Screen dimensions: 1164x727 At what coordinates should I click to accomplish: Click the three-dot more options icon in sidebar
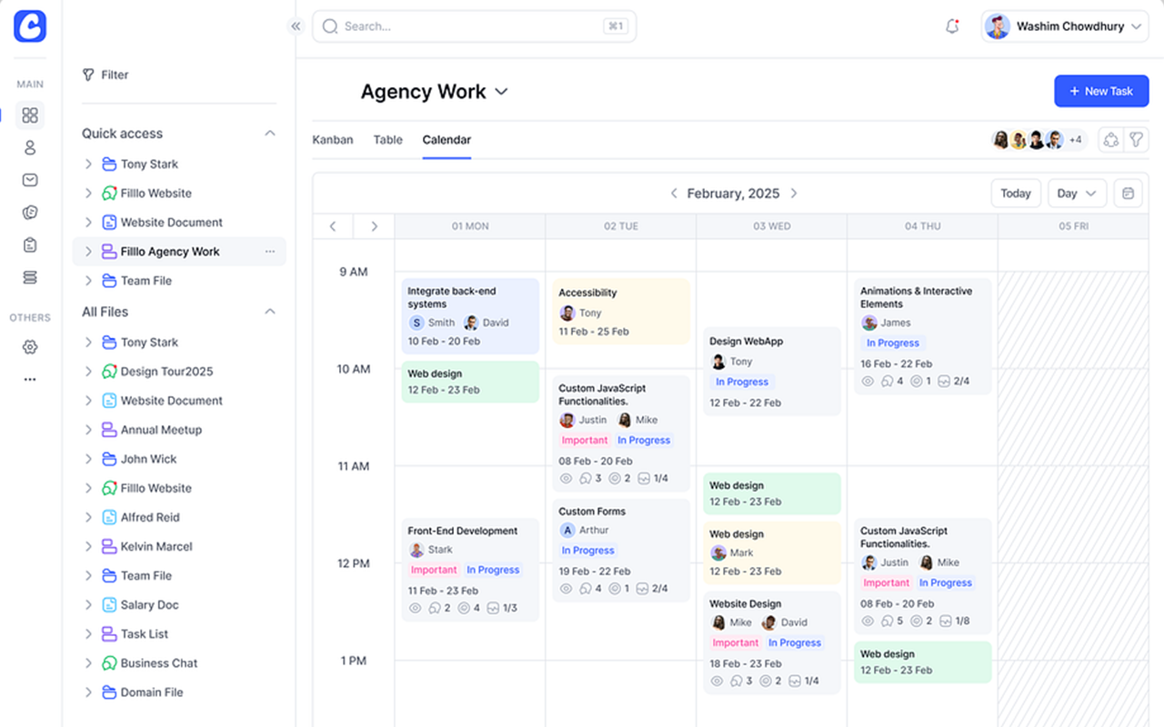[x=30, y=379]
